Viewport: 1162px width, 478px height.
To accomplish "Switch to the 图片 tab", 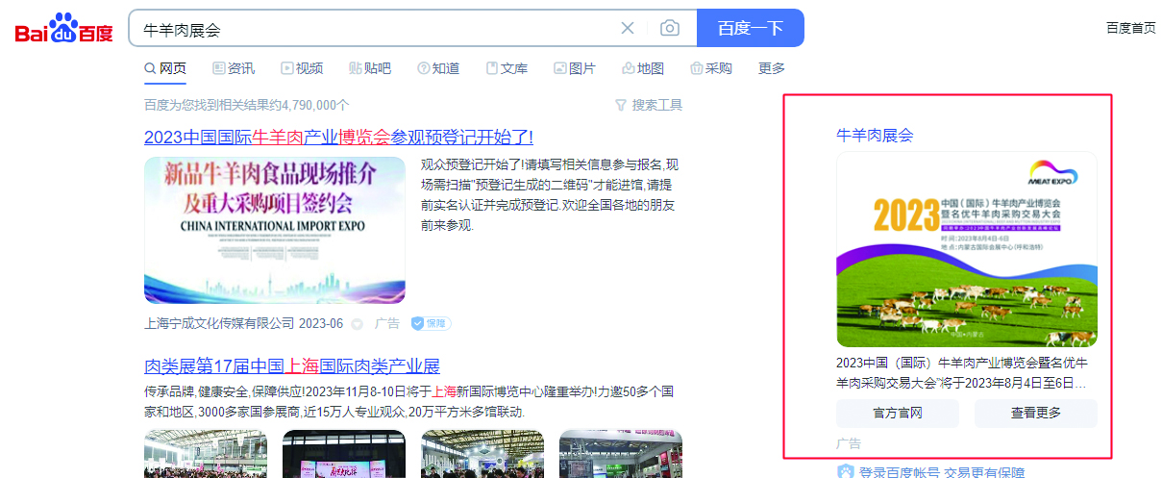I will [x=575, y=68].
